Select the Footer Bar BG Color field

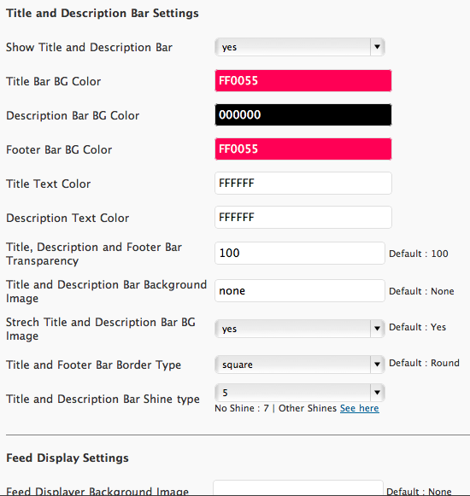point(303,149)
